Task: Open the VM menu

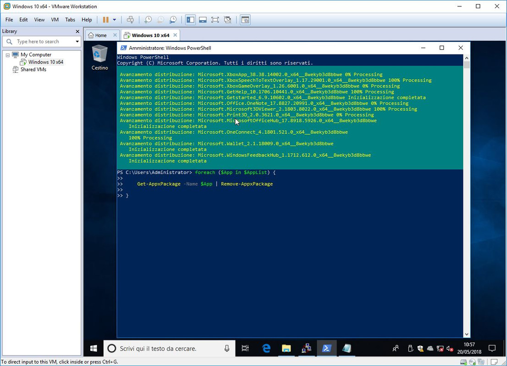Action: [55, 20]
